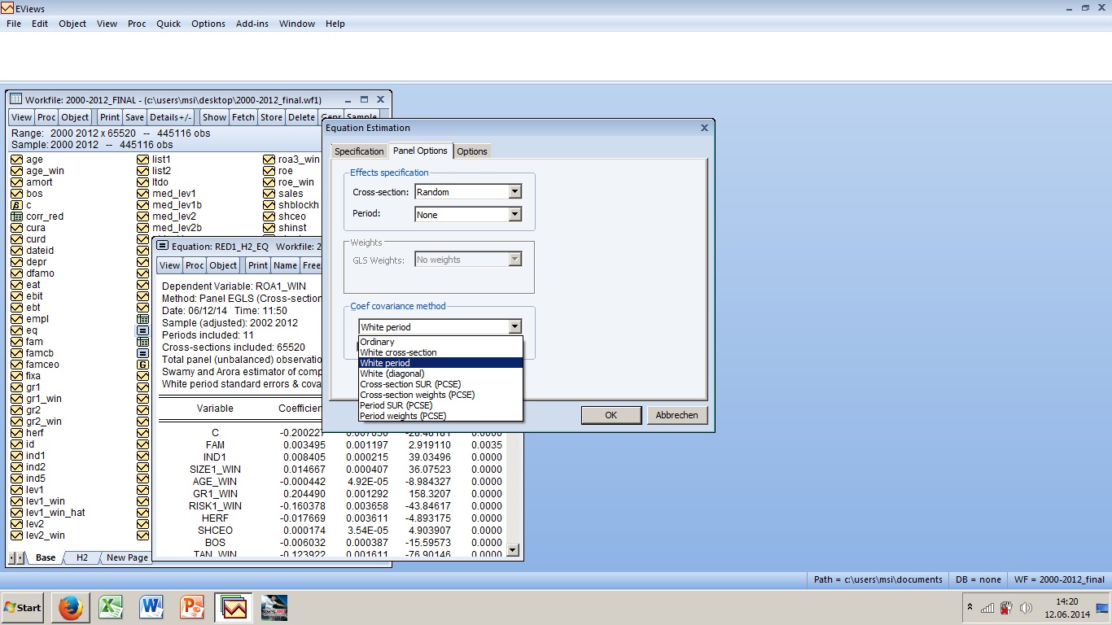
Task: Click the series icon next to amort
Action: 16,182
